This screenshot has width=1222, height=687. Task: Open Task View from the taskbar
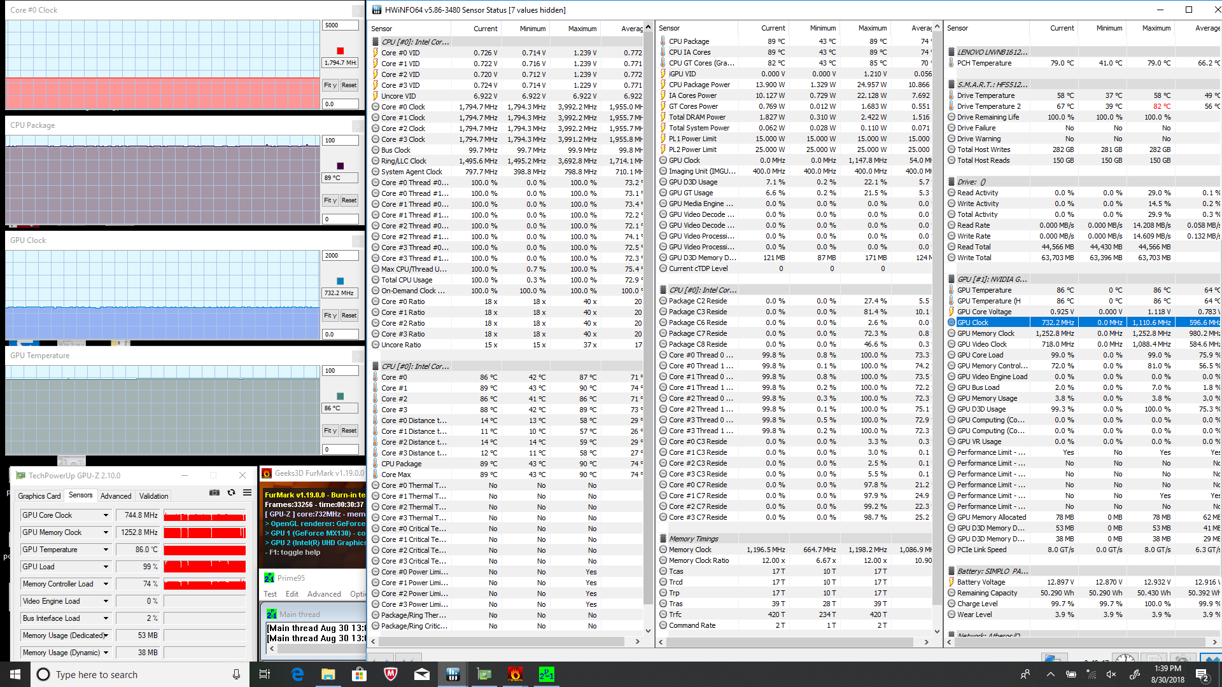(265, 674)
